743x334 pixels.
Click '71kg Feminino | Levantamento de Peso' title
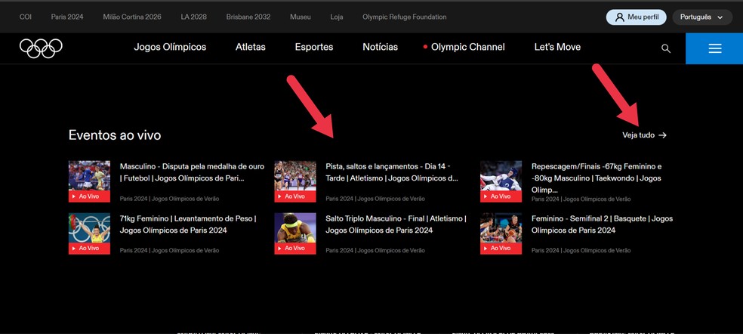(188, 224)
